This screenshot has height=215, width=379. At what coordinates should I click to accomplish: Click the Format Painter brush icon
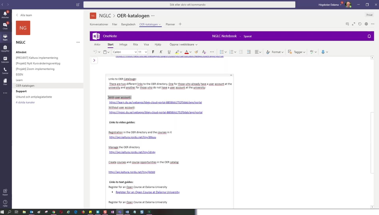(196, 52)
